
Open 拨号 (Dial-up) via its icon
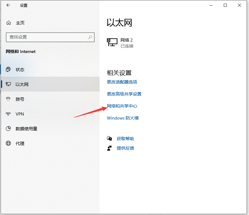(x=8, y=99)
